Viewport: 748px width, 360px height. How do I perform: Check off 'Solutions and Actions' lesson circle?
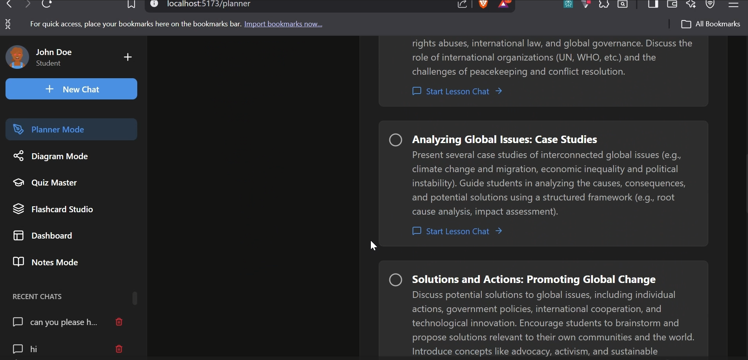[396, 280]
